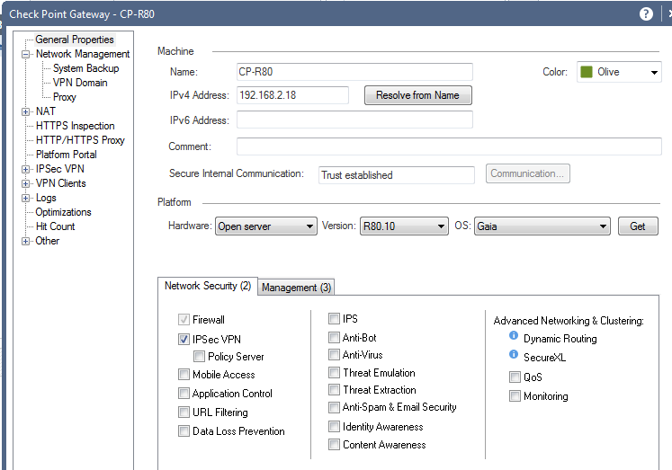Select the NAT tree item label

point(45,111)
